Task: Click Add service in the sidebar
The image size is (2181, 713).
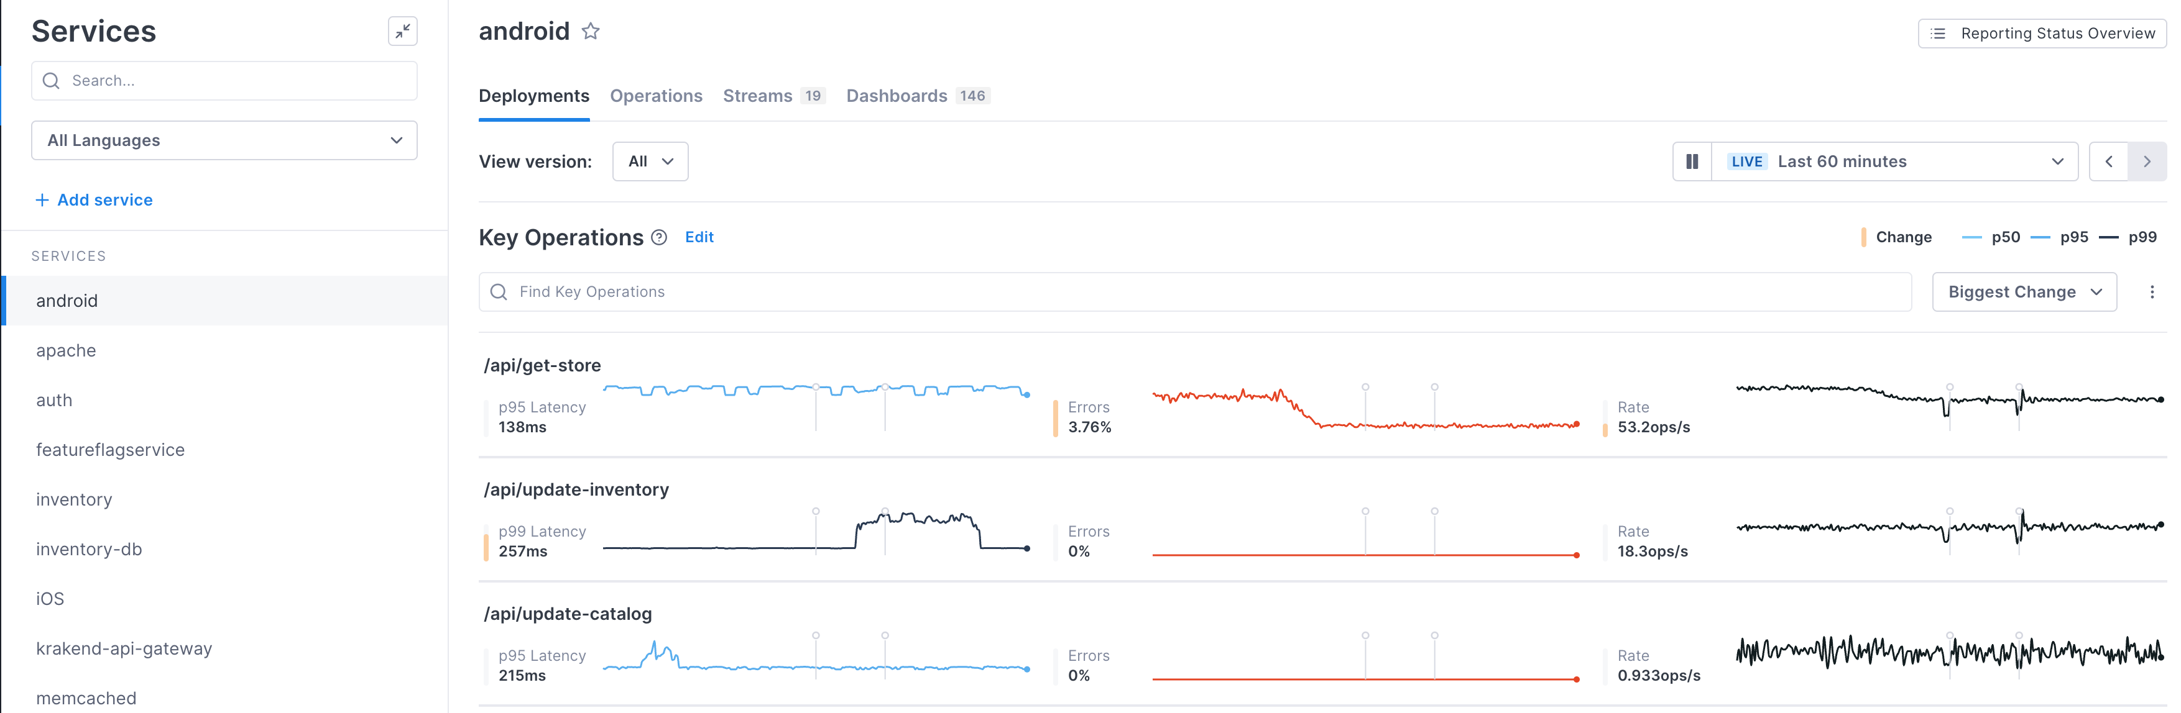Action: (93, 199)
